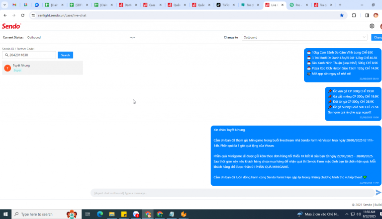Image resolution: width=382 pixels, height=219 pixels.
Task: Click the Sendo logo
Action: click(x=11, y=26)
